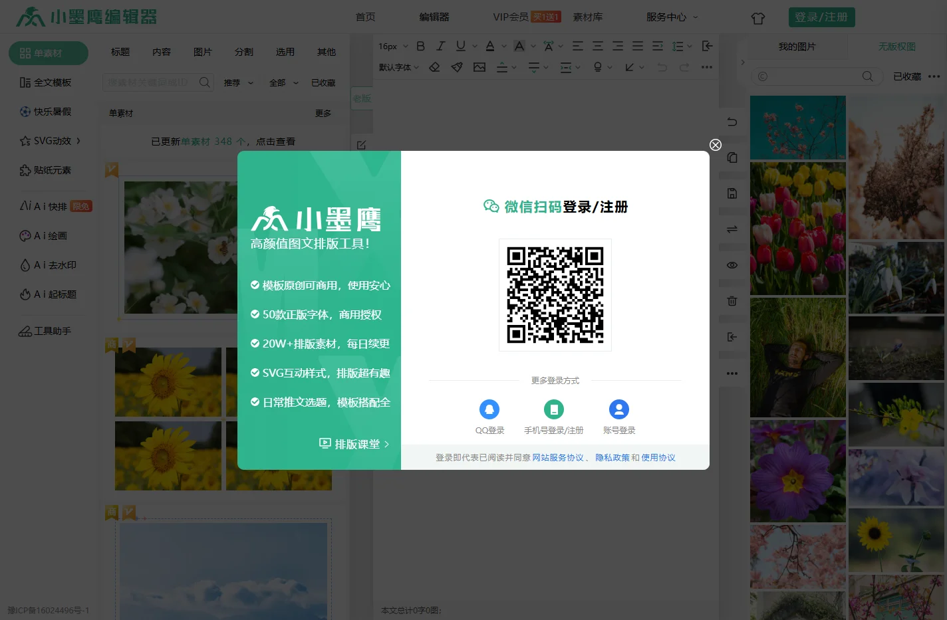Viewport: 947px width, 620px height.
Task: Toggle italic formatting
Action: pyautogui.click(x=440, y=46)
